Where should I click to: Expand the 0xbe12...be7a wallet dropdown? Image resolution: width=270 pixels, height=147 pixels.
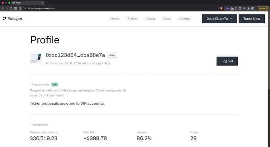[x=219, y=19]
